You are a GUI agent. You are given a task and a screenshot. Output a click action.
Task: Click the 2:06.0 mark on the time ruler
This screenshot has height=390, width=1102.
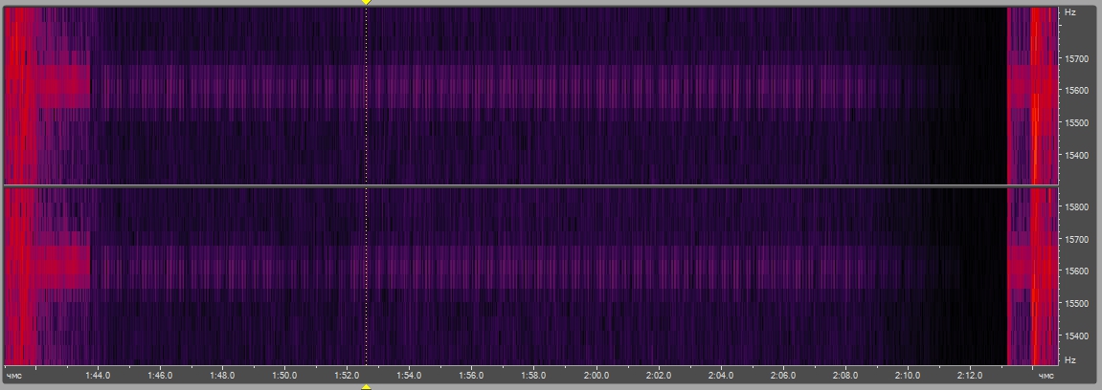point(783,376)
